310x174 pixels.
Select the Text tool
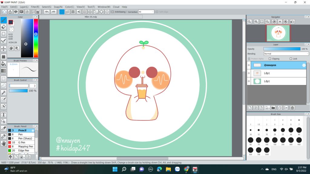coord(4,114)
